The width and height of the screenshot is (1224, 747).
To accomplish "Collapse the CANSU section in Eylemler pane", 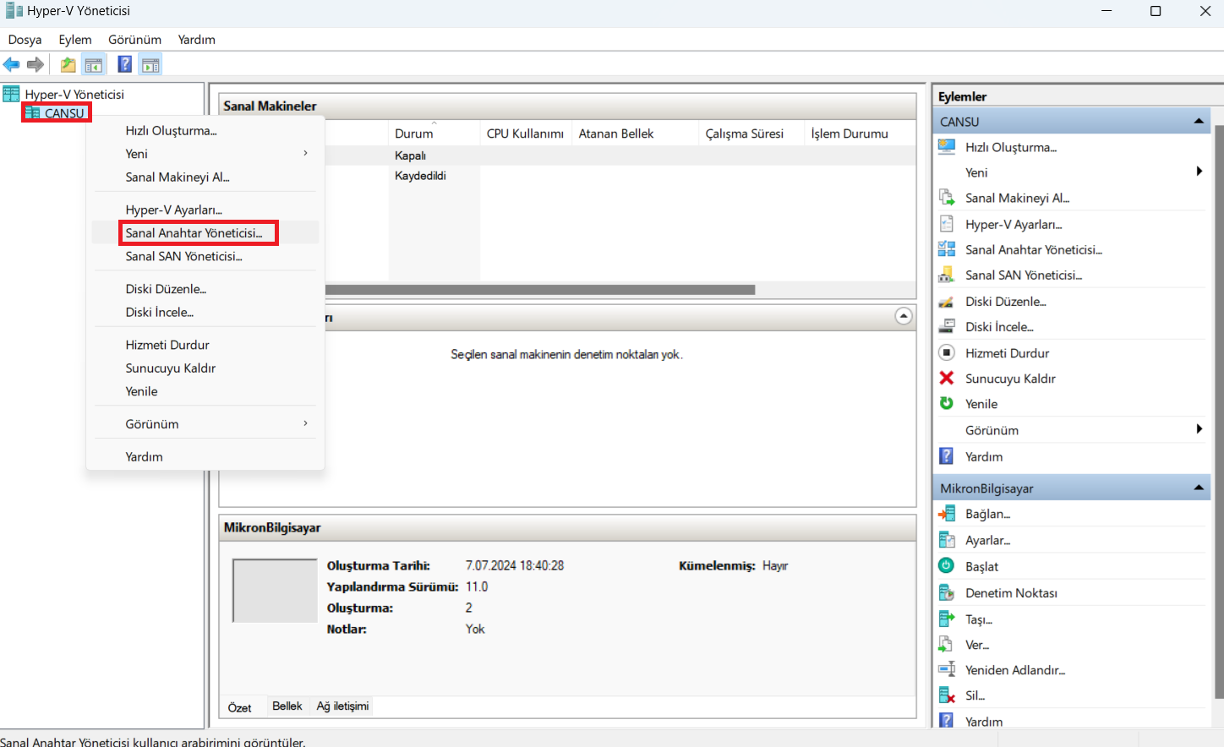I will 1199,121.
